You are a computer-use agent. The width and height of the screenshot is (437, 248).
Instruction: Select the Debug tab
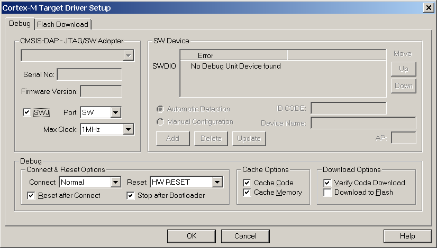(x=21, y=24)
